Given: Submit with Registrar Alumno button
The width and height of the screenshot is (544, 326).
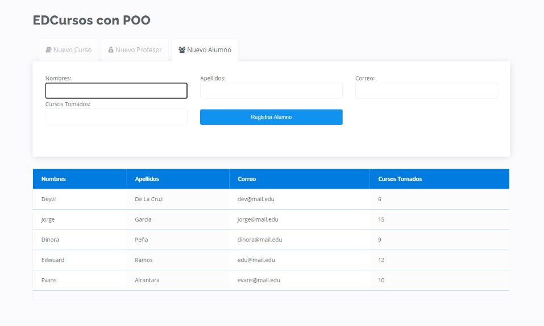Looking at the screenshot, I should click(271, 117).
